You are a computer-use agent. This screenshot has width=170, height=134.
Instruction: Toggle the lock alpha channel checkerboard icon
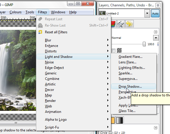coord(119,50)
